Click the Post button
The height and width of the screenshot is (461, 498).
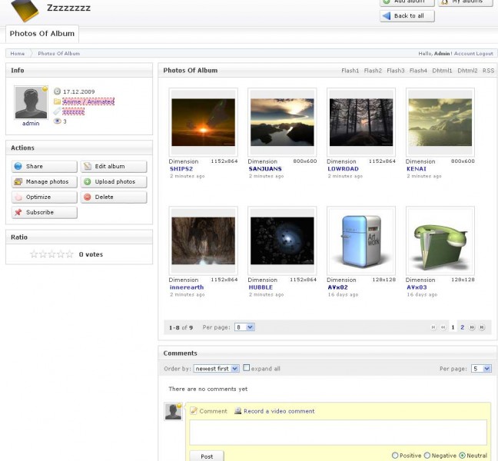pos(207,456)
